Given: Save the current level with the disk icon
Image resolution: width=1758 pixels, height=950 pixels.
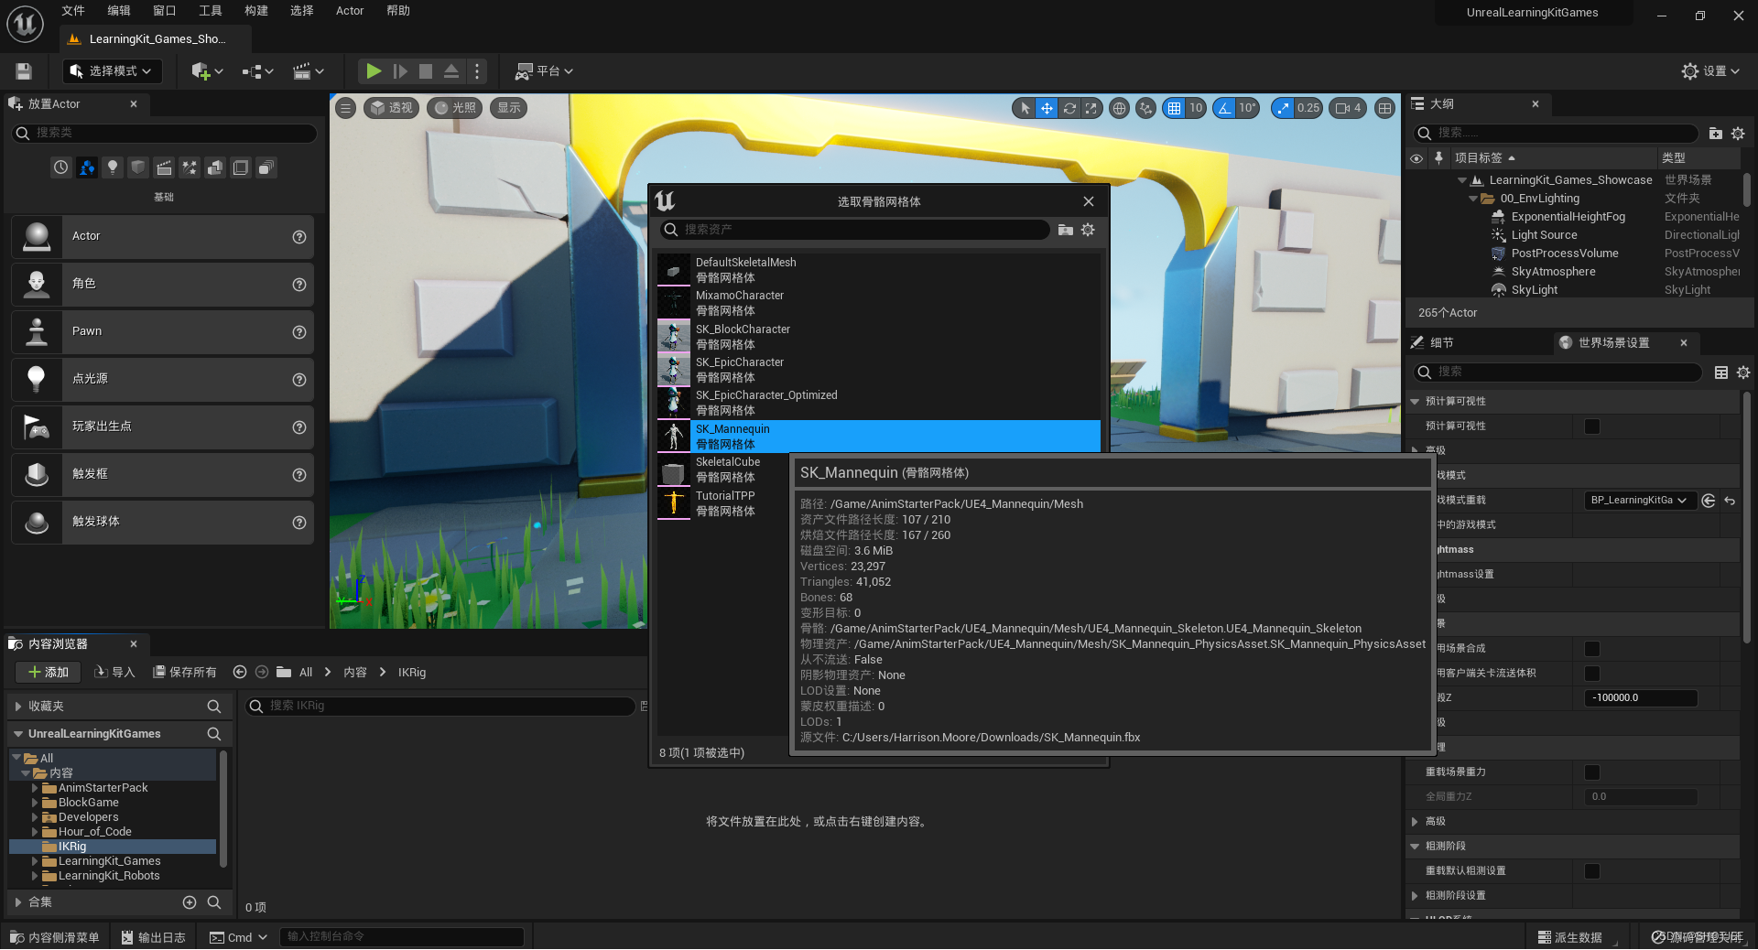Looking at the screenshot, I should point(24,71).
